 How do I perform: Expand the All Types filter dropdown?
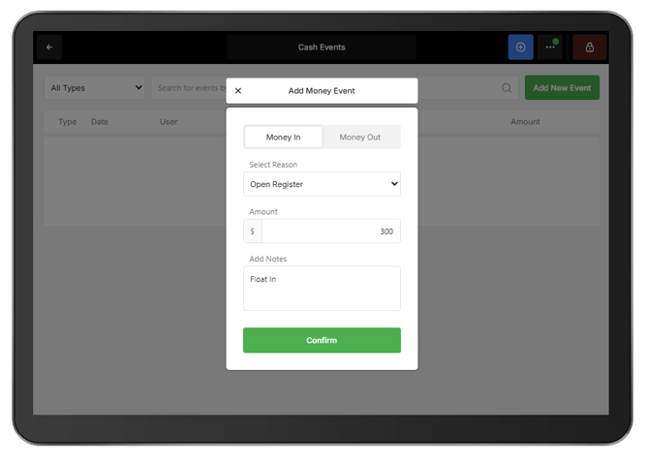(94, 88)
